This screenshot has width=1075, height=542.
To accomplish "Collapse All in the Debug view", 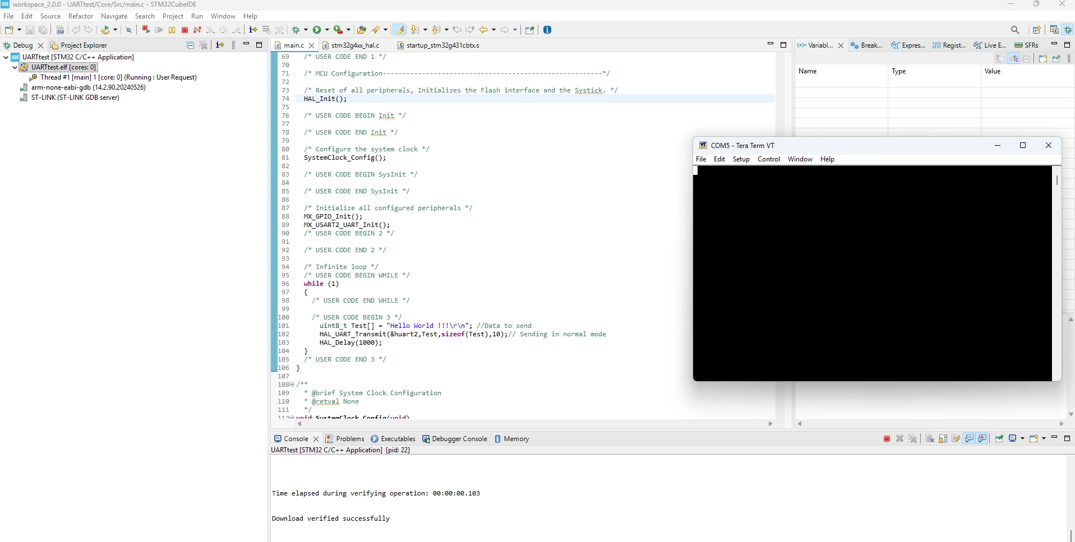I will (x=190, y=45).
